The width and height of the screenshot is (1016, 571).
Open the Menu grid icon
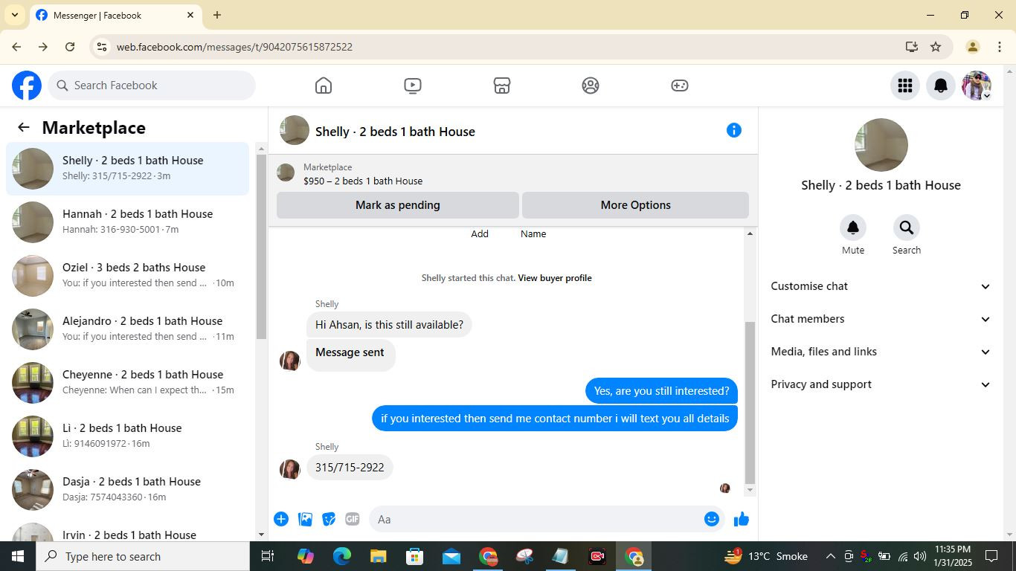pos(905,86)
